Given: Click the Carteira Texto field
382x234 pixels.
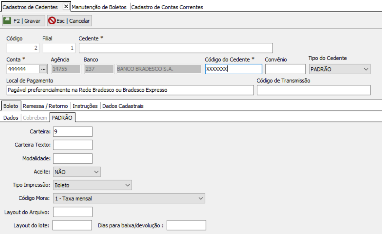Looking at the screenshot, I should point(72,145).
